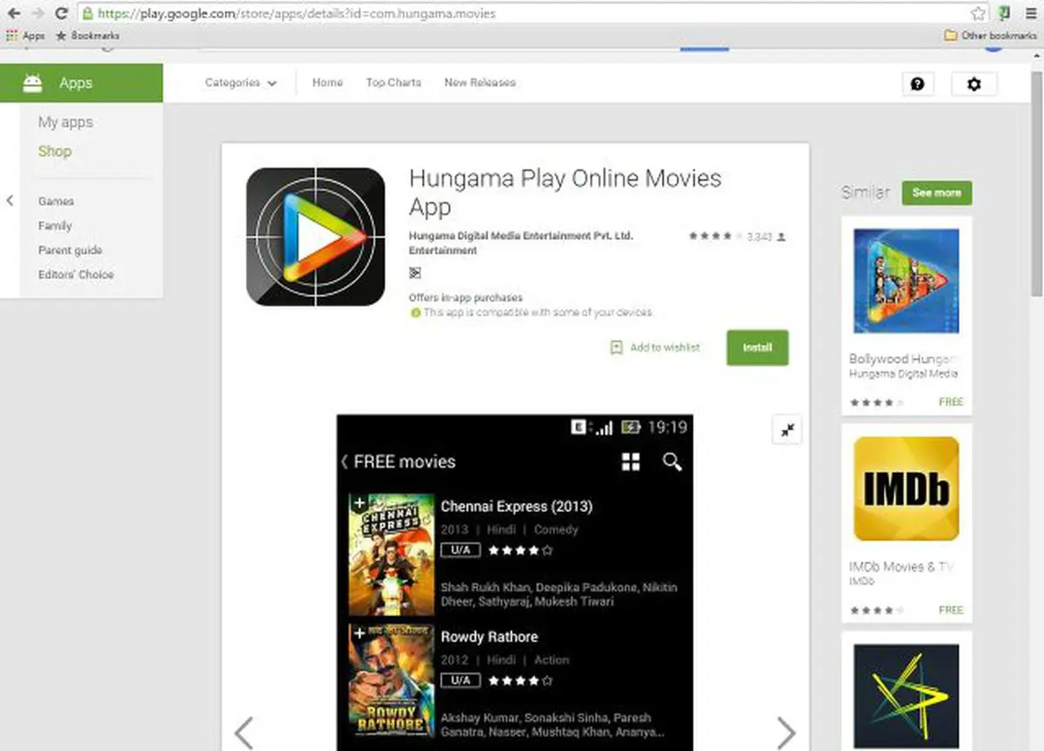Click the green Install button
This screenshot has height=751, width=1044.
pos(758,348)
